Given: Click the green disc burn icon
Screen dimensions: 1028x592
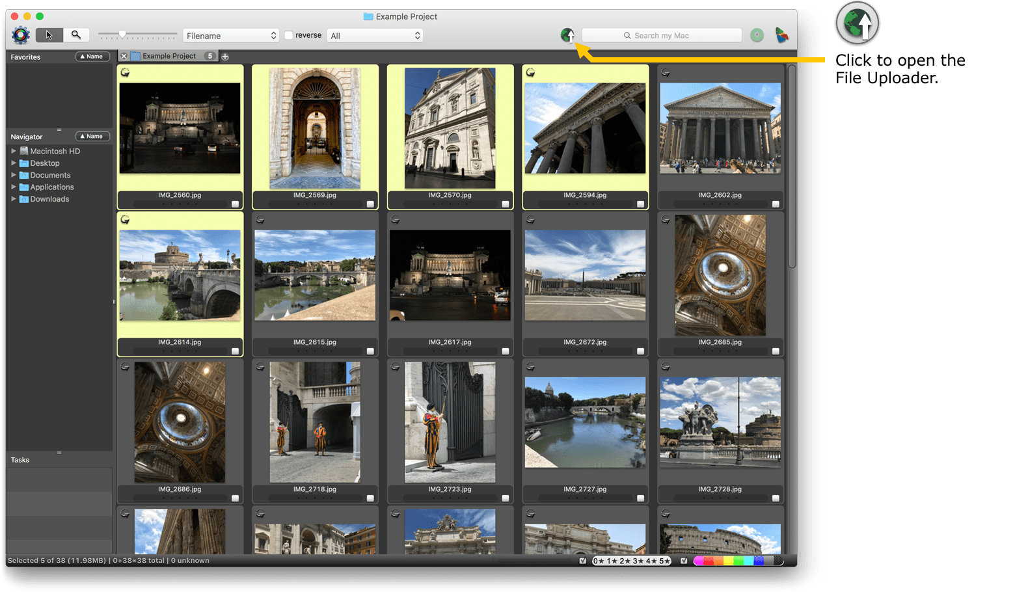Looking at the screenshot, I should pos(757,35).
